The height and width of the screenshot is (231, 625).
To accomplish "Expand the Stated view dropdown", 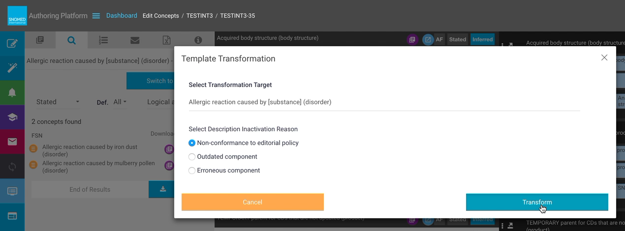I will 58,102.
